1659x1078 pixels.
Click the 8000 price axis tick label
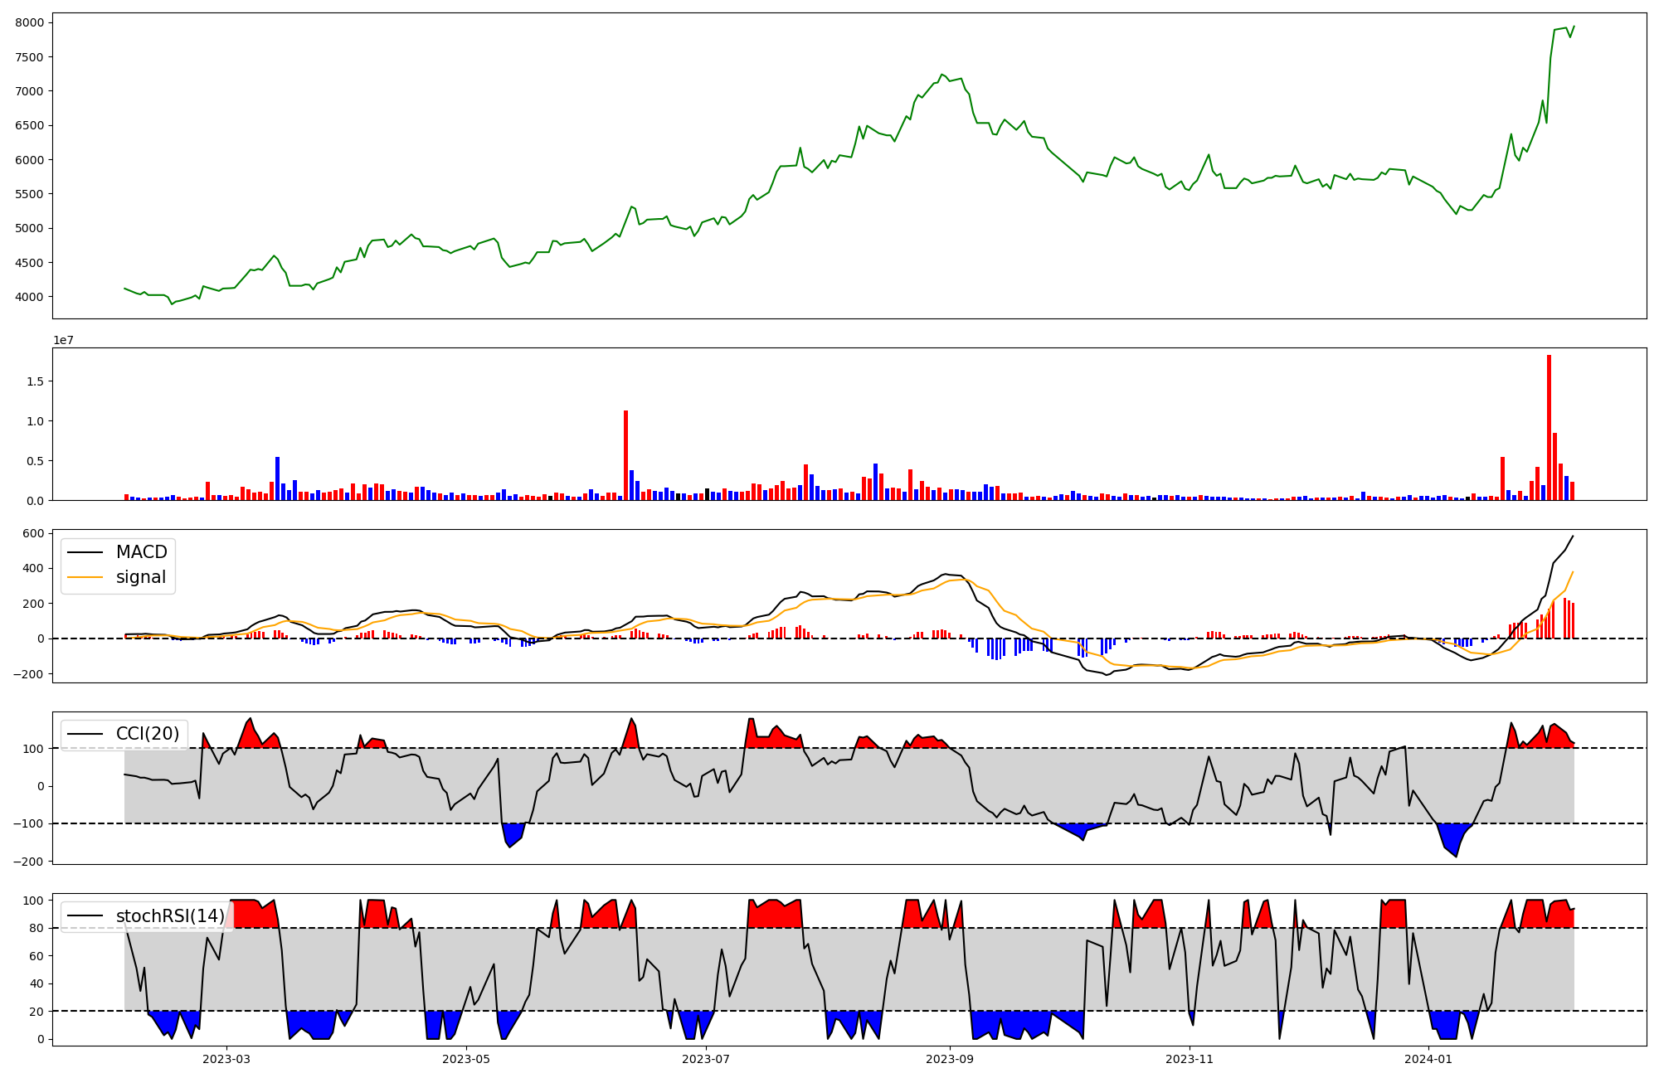pyautogui.click(x=29, y=23)
